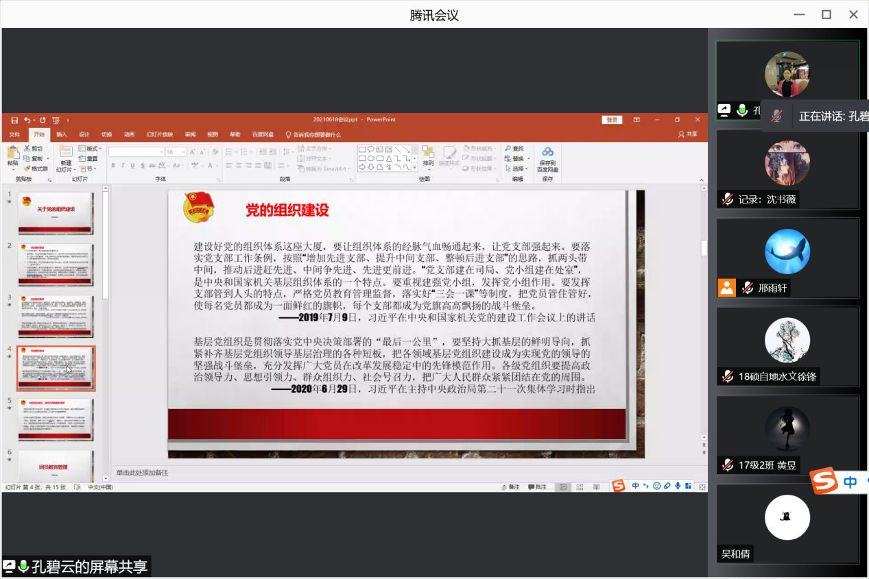Toggle Italic formatting in font group

click(123, 165)
